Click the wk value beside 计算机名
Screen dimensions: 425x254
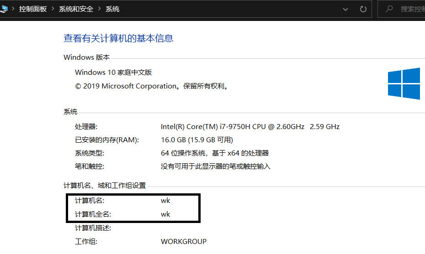coord(165,201)
